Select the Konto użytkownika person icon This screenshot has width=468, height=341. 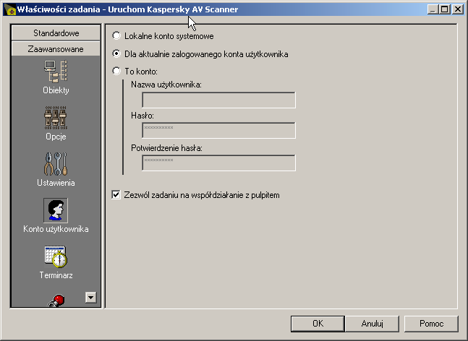[56, 210]
